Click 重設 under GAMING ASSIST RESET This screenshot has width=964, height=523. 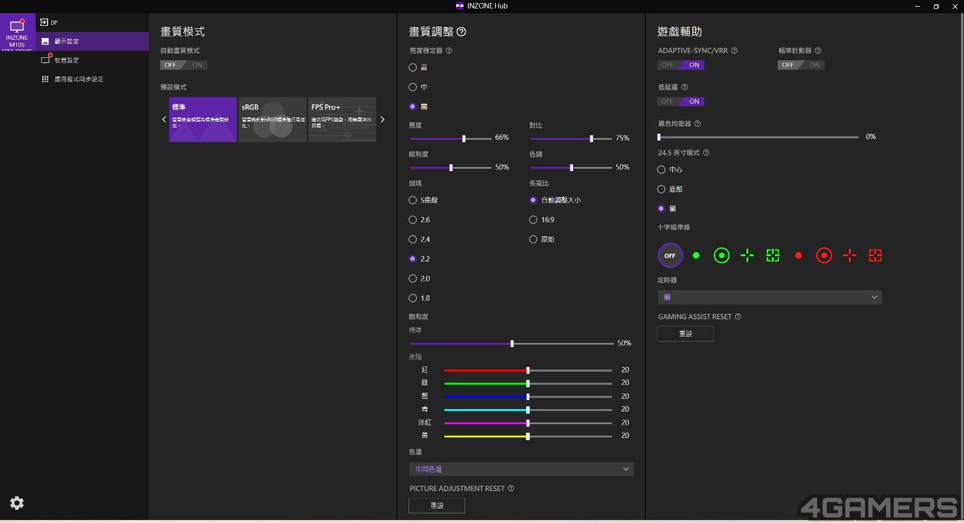point(685,334)
